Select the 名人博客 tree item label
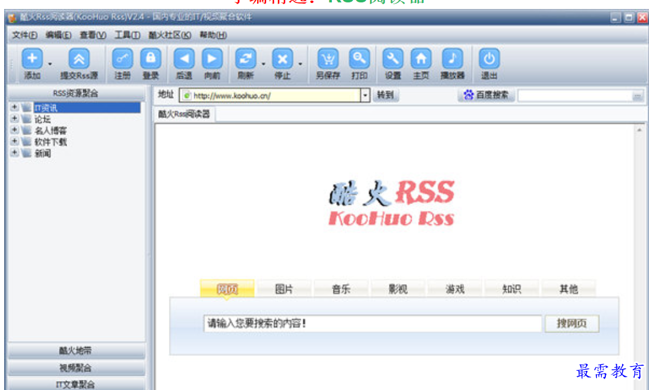 coord(50,130)
